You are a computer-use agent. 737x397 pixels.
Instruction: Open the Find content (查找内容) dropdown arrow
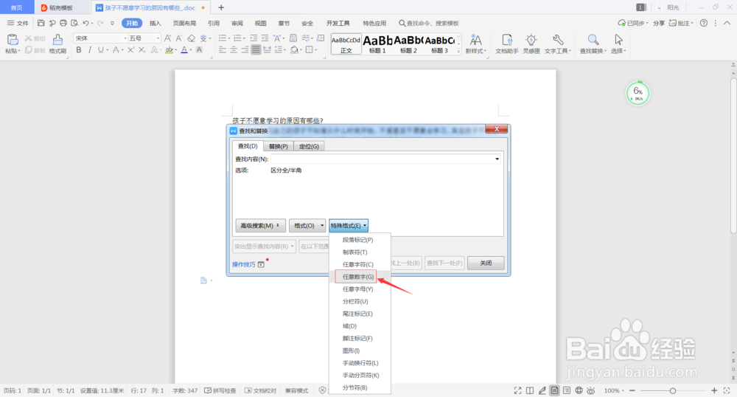tap(497, 159)
